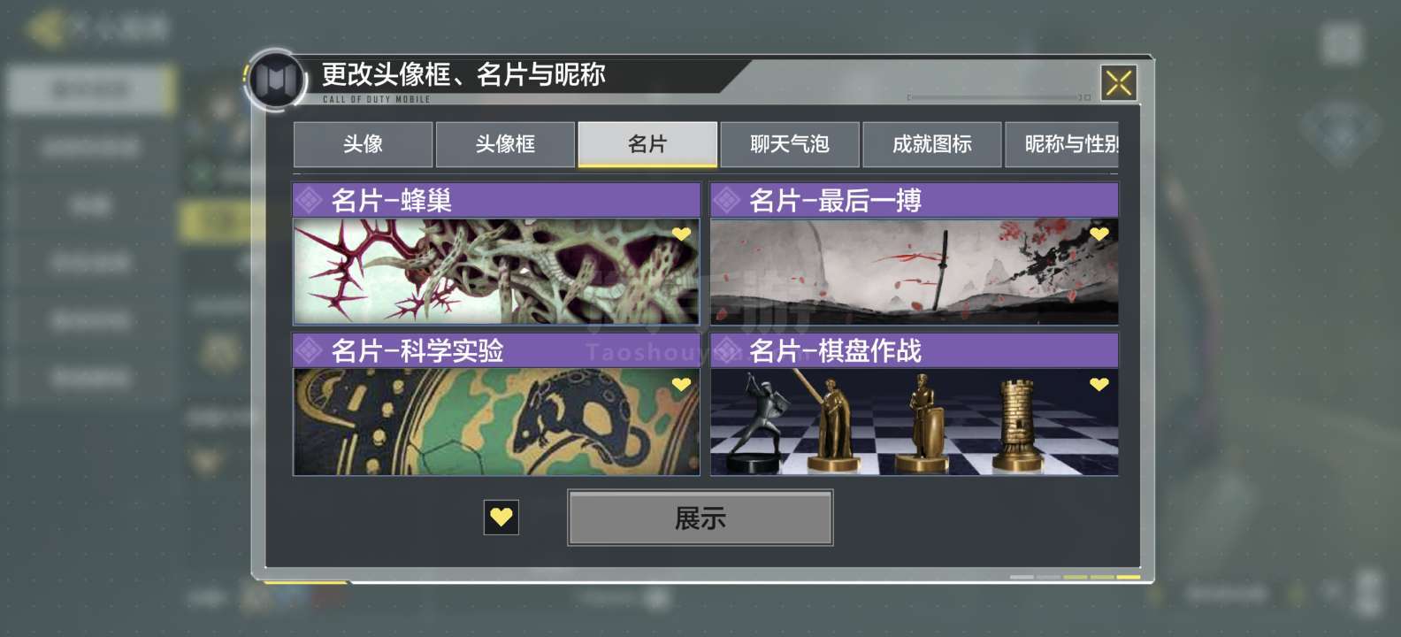Viewport: 1401px width, 637px height.
Task: Favorite the 名片-蜂巢 card heart icon
Action: [681, 234]
